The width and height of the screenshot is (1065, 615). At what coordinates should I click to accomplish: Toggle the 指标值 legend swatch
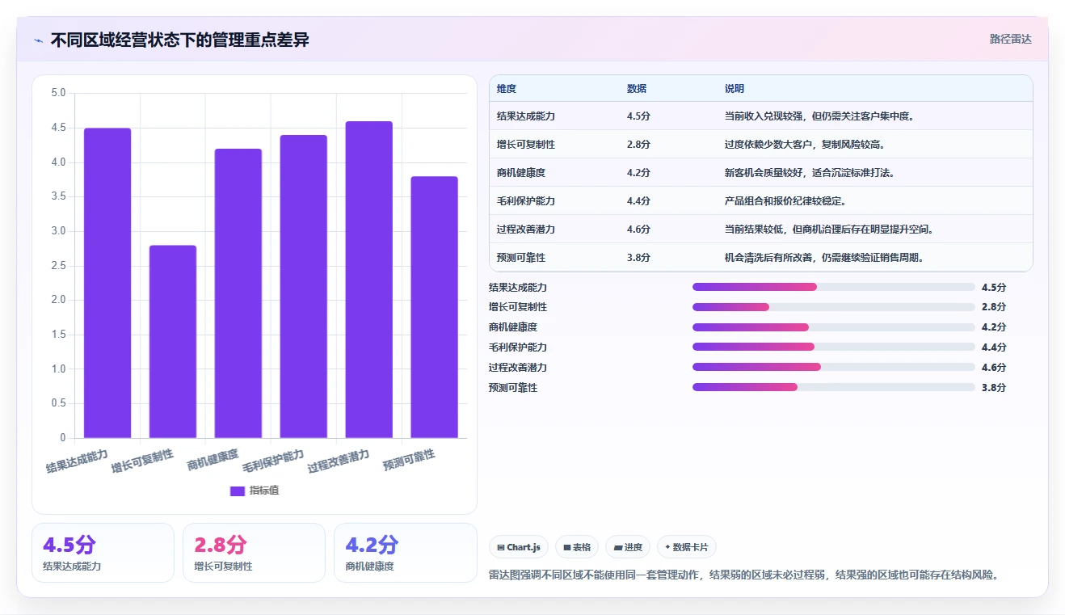238,491
